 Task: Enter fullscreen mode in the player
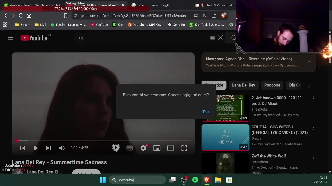(x=184, y=148)
